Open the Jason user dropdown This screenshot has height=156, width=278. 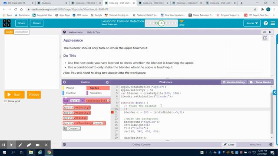point(252,23)
